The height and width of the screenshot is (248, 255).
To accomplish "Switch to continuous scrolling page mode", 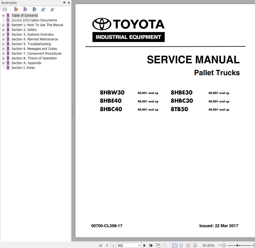I will point(181,245).
